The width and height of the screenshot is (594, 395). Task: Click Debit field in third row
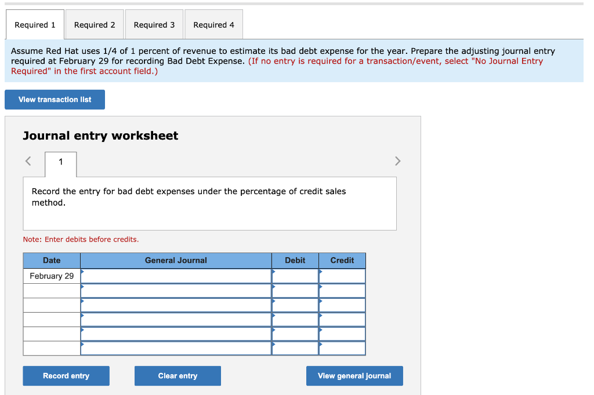tap(295, 305)
